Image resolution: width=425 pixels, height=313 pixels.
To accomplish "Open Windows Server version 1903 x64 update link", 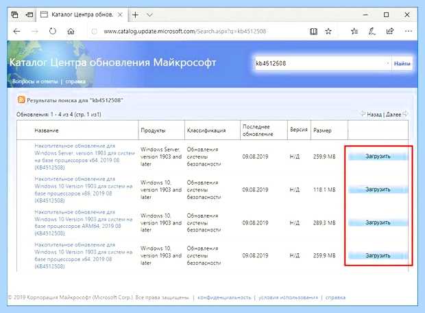I will (x=84, y=156).
